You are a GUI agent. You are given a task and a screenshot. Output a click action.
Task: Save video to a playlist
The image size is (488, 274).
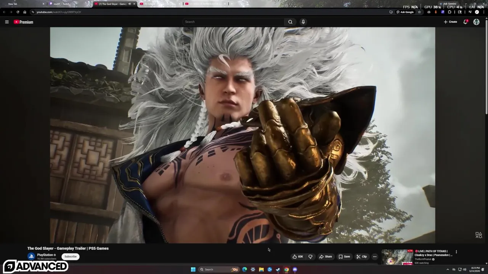pyautogui.click(x=344, y=256)
